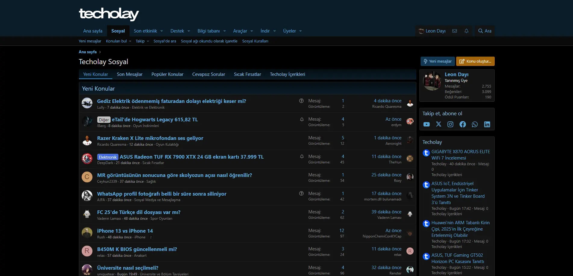This screenshot has height=276, width=573.
Task: Open the Facebook social icon
Action: pyautogui.click(x=463, y=124)
